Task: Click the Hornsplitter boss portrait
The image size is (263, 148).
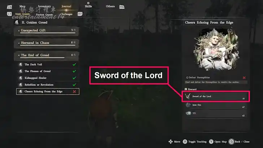Action: point(216,49)
